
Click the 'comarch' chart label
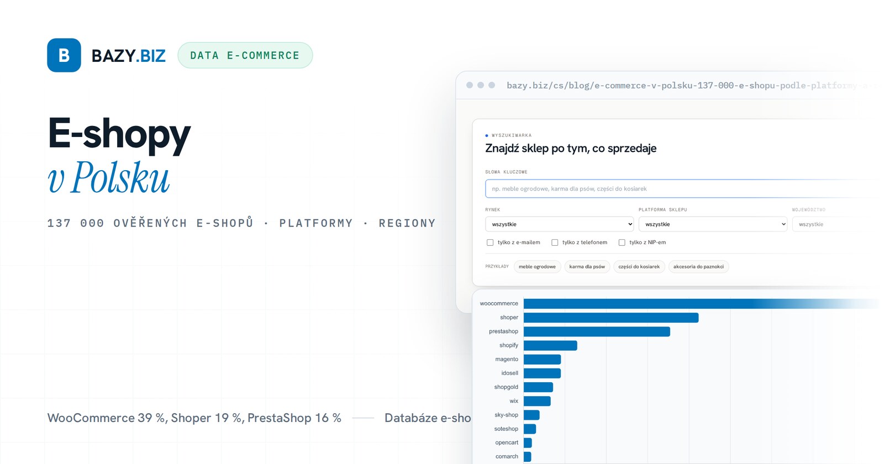pyautogui.click(x=507, y=456)
